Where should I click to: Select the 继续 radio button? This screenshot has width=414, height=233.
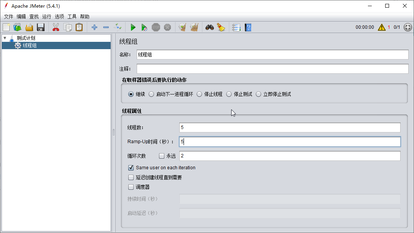tap(131, 94)
